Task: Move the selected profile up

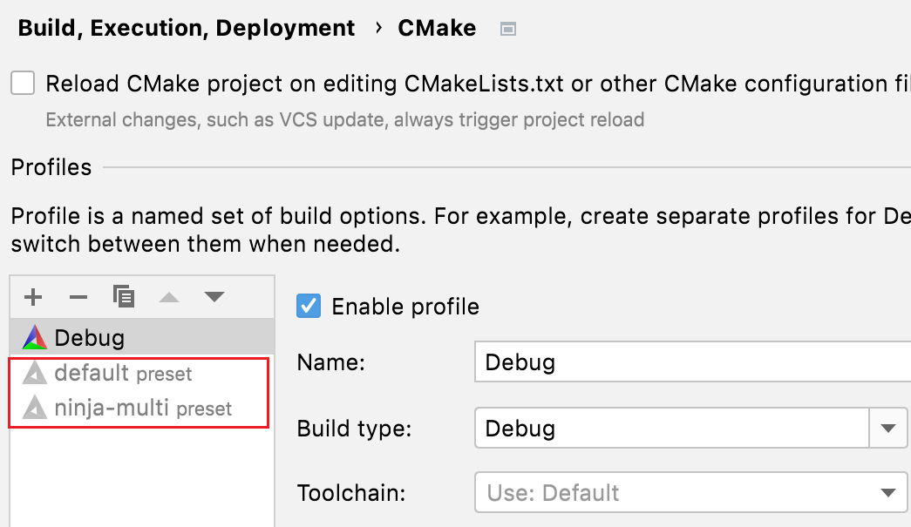Action: (x=169, y=297)
